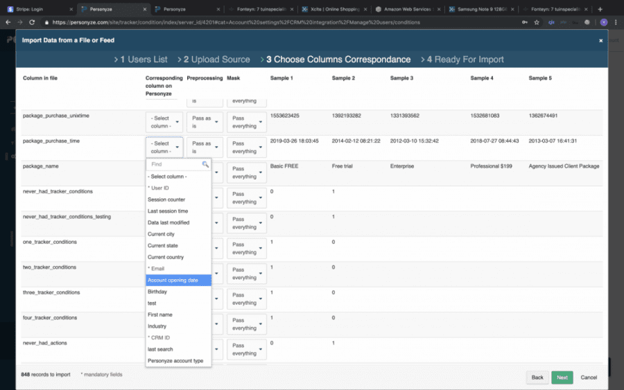Open a new browser tab

click(600, 9)
